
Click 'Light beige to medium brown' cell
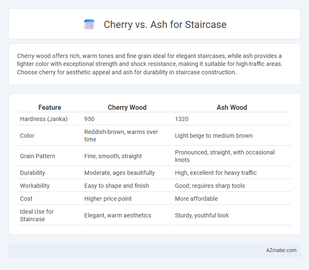(214, 136)
